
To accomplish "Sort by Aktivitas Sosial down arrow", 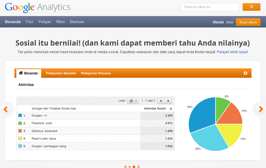I will click(x=171, y=109).
